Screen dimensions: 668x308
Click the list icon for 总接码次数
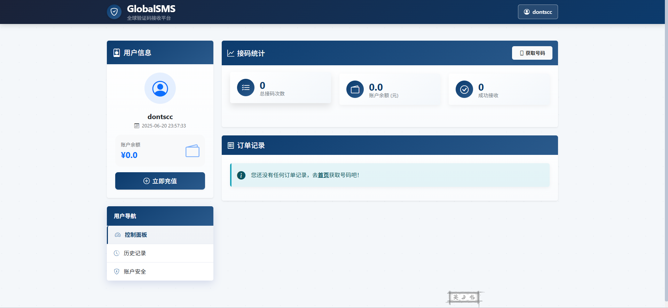[246, 88]
